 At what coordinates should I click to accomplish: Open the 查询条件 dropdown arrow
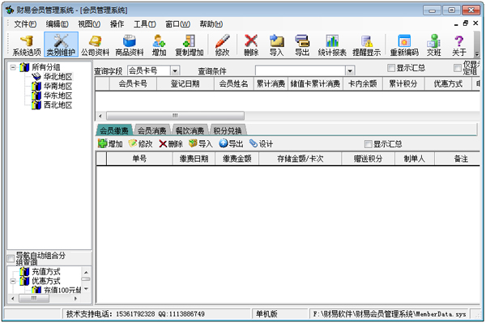(x=350, y=71)
